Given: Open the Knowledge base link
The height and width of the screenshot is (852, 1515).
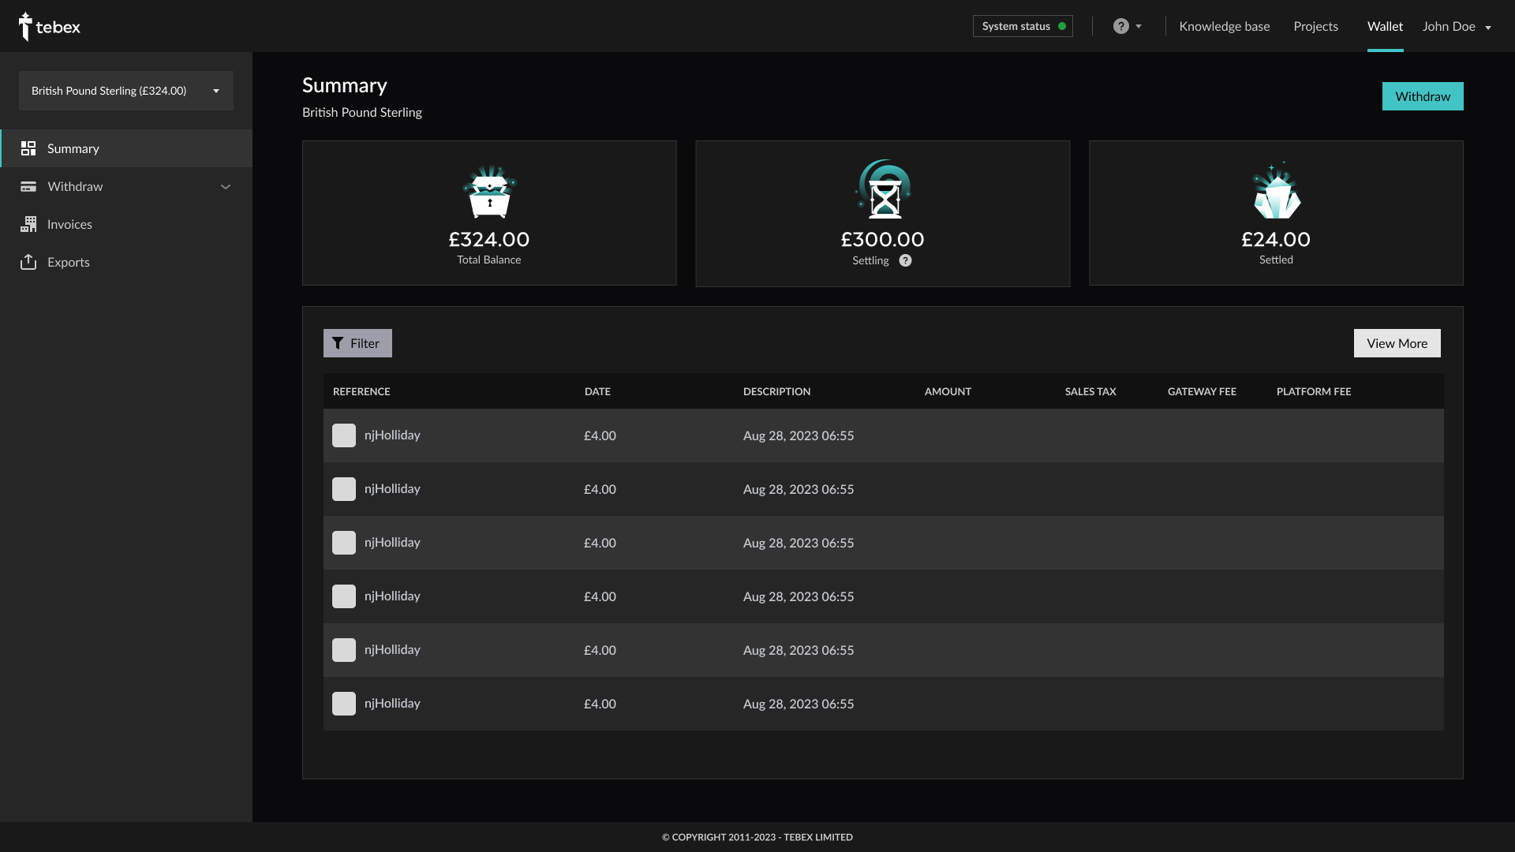Looking at the screenshot, I should pos(1224,27).
